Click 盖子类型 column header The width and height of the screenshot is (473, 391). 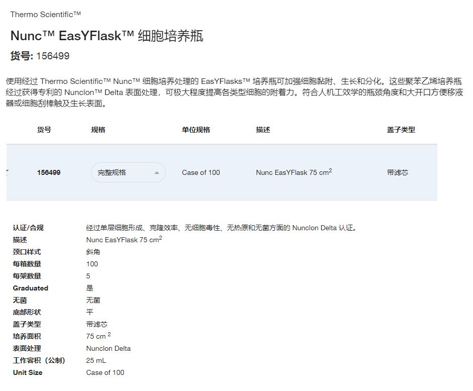(x=401, y=130)
